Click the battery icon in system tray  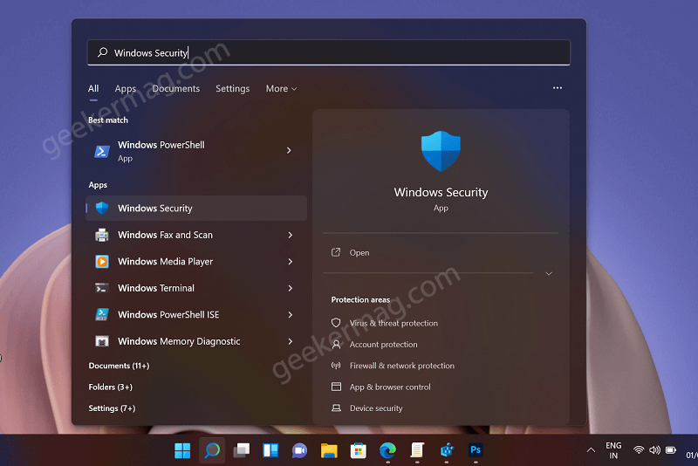pyautogui.click(x=670, y=450)
